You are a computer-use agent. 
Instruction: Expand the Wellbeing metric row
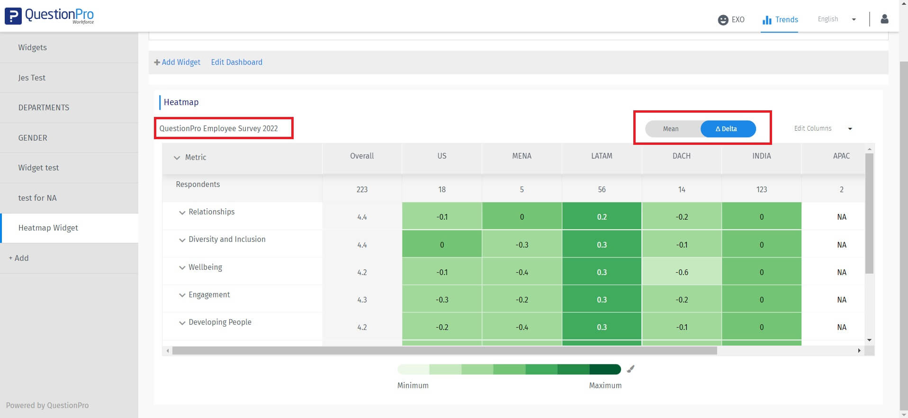tap(182, 267)
